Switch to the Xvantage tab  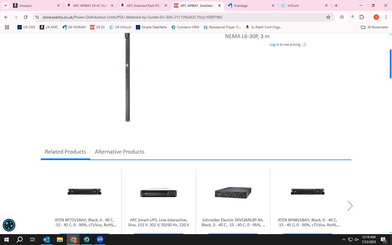(251, 5)
